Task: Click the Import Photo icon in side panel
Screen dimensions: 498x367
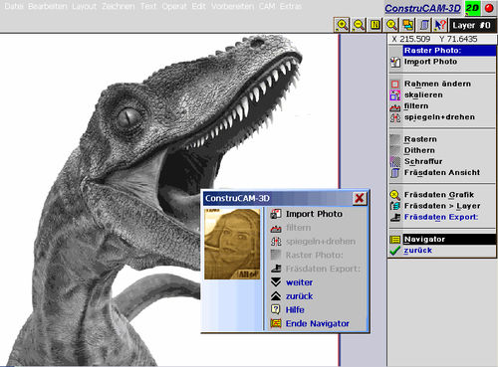Action: coord(395,62)
